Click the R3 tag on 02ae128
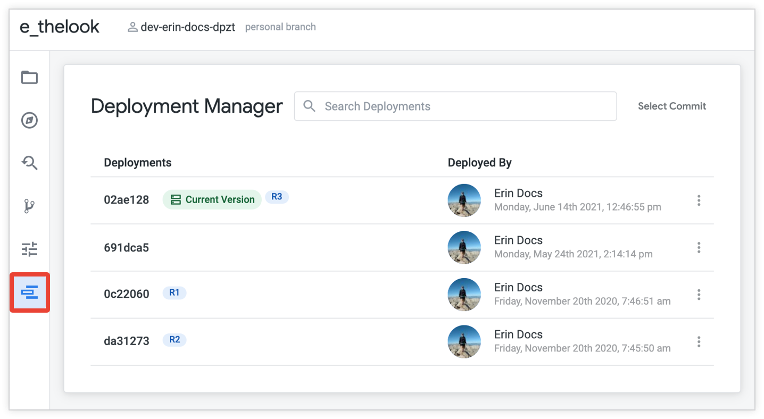764x419 pixels. point(277,197)
